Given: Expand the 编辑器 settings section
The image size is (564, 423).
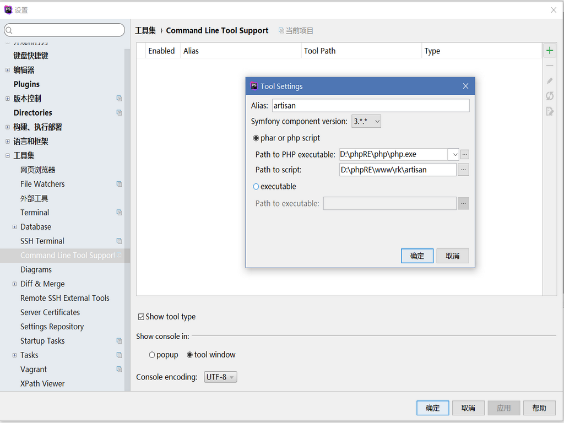Looking at the screenshot, I should (x=8, y=70).
